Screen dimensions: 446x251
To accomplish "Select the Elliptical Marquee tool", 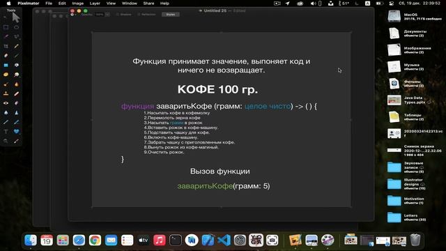I will coord(17,27).
